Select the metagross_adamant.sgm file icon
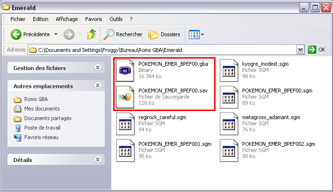The height and width of the screenshot is (192, 333). pos(229,124)
